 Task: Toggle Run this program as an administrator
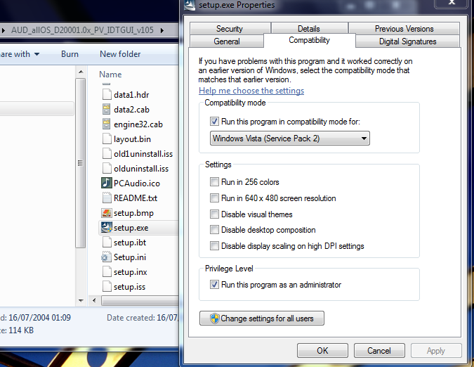click(x=214, y=285)
